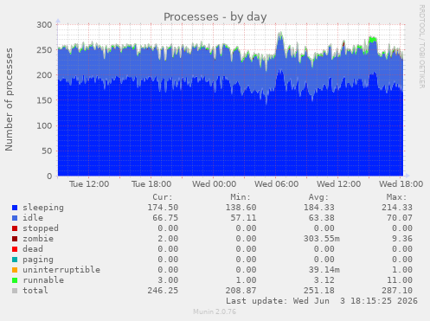Click the idle legend color swatch
430x321 pixels.
tap(15, 218)
